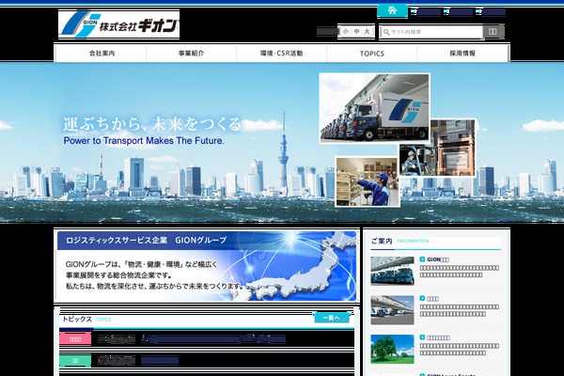Click the magnifier icon in search box
Screen dimensions: 564x376
tap(386, 32)
